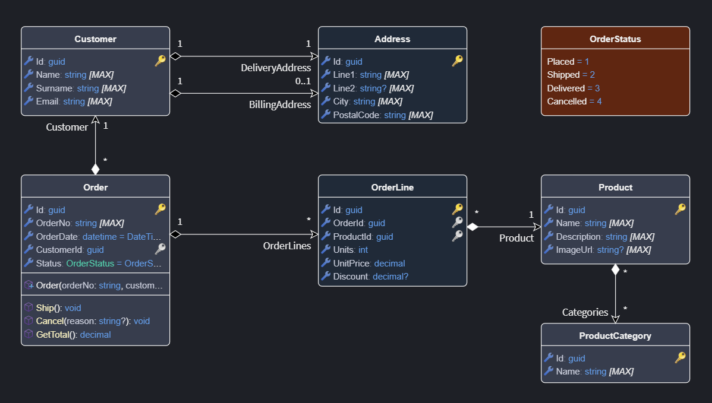Select the purple method icon next to Ship()
This screenshot has width=712, height=403.
27,307
